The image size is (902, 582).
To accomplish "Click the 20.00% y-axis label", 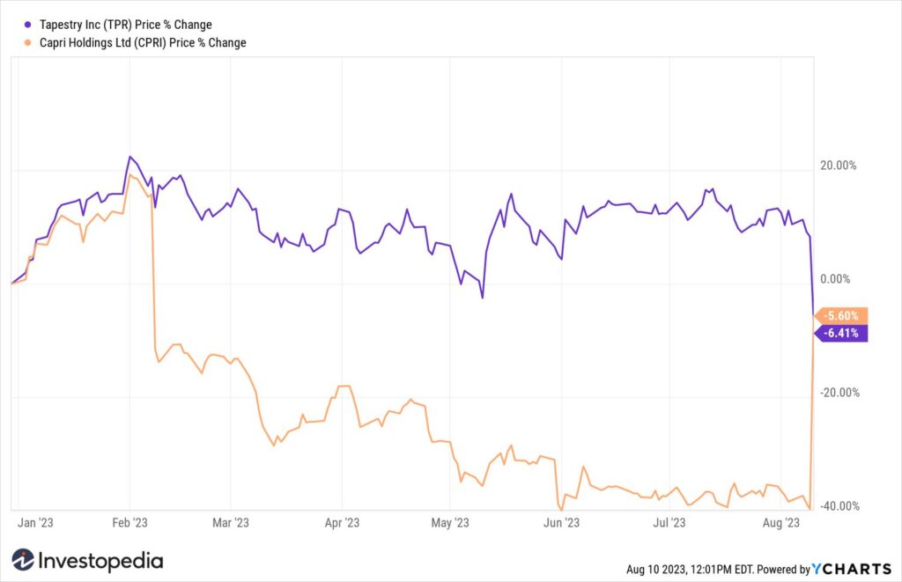I will pyautogui.click(x=839, y=166).
